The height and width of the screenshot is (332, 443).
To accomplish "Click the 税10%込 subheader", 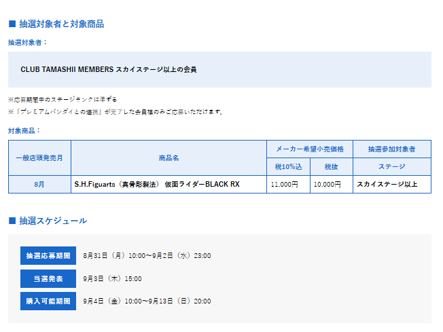I will tap(289, 166).
